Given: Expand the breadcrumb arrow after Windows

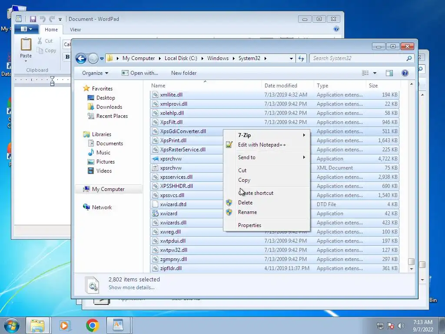Looking at the screenshot, I should [x=233, y=58].
